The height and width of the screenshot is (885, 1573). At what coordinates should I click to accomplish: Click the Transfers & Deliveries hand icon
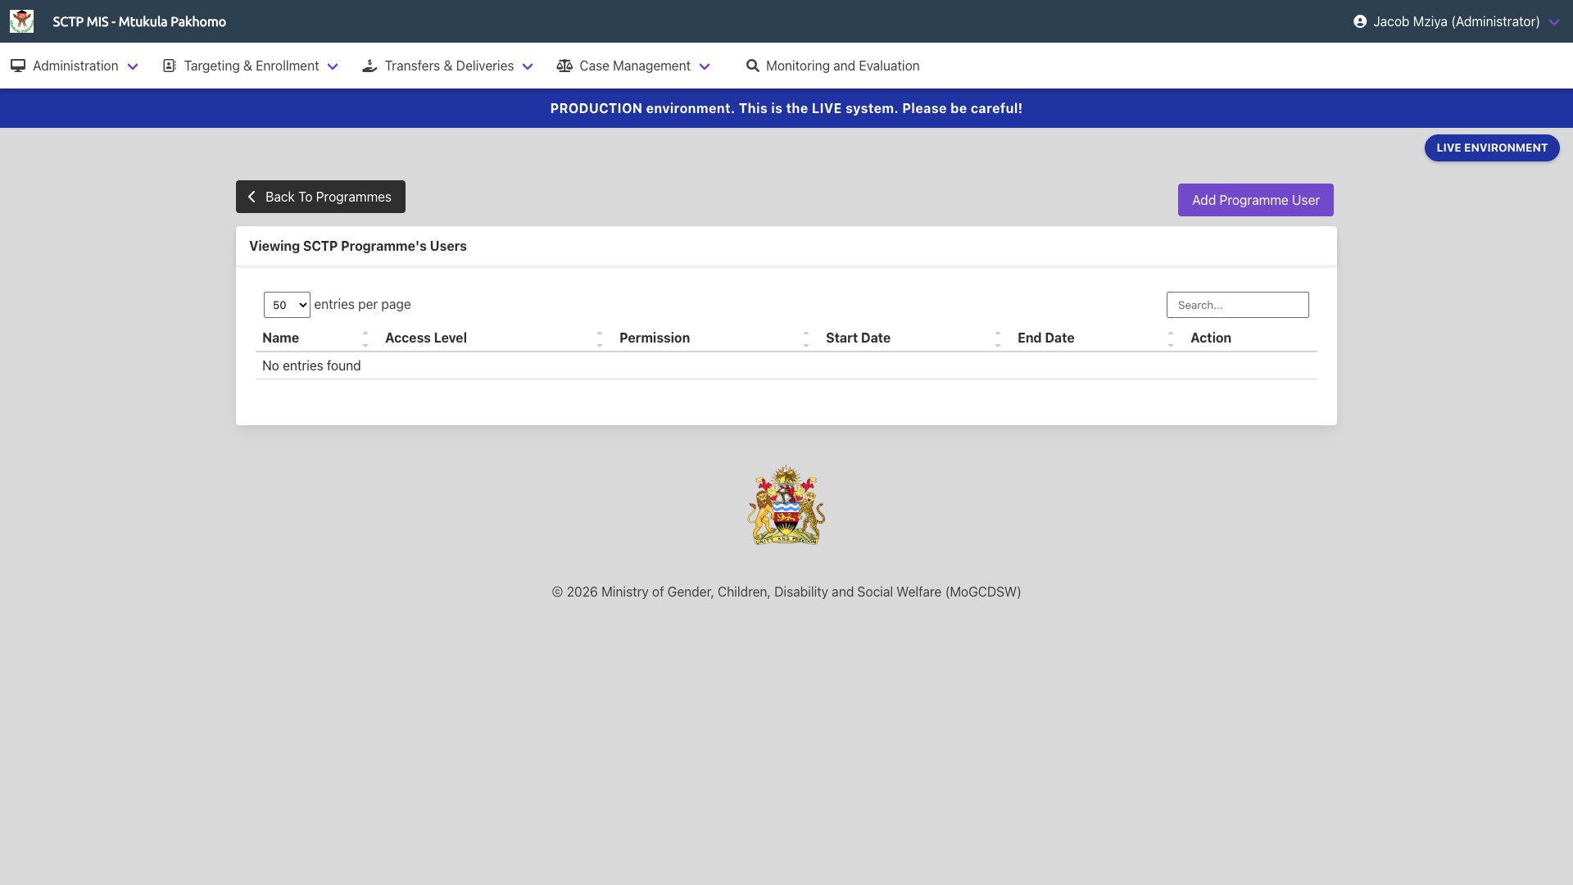pyautogui.click(x=369, y=66)
